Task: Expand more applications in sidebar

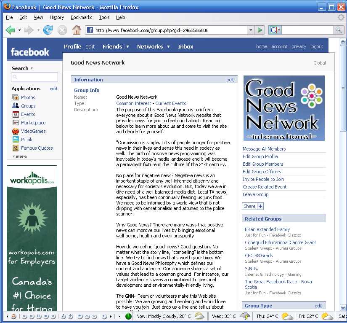Action: coord(19,156)
